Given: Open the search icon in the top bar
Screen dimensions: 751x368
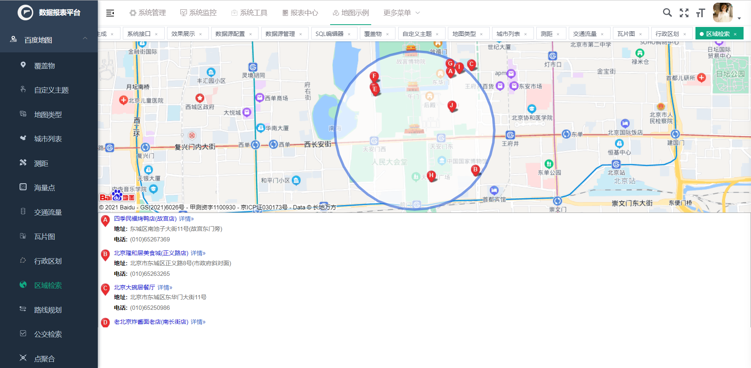Looking at the screenshot, I should [667, 13].
